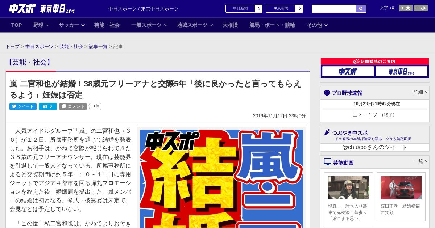435x228 pixels.
Task: Open the 窪田正孝 video thumbnail
Action: click(401, 188)
